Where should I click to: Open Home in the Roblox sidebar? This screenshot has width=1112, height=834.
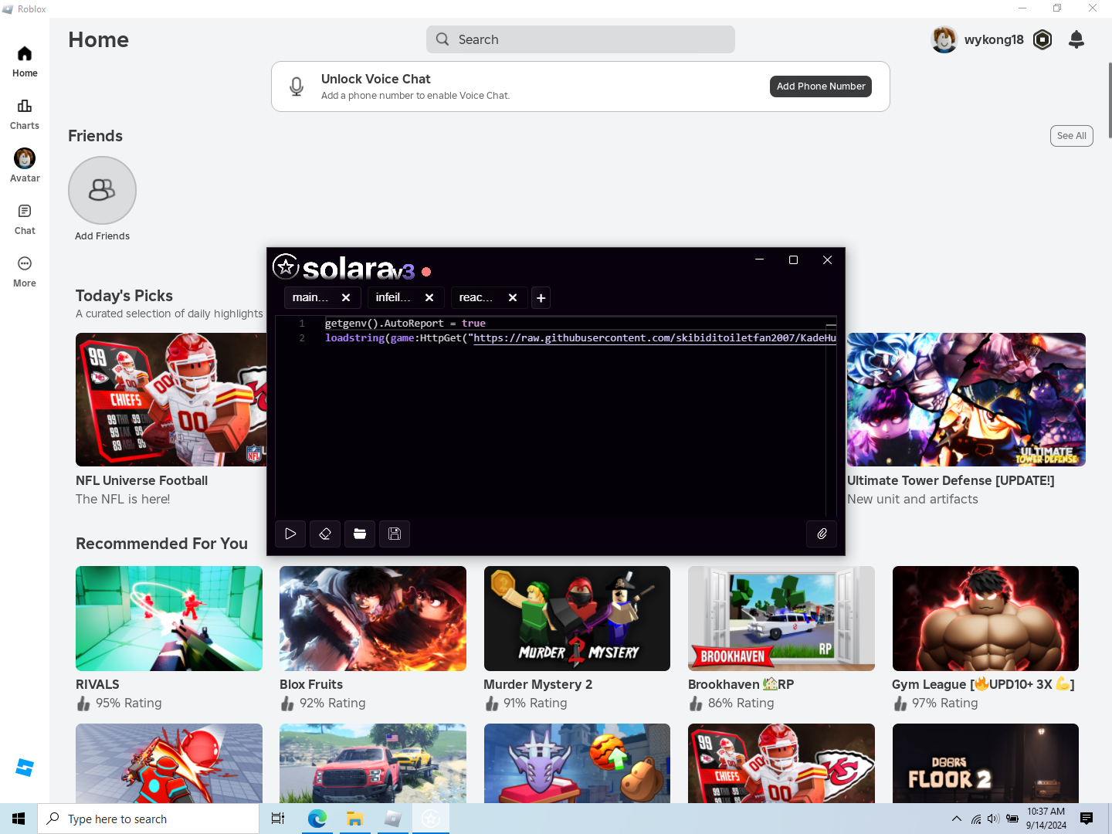(x=25, y=62)
